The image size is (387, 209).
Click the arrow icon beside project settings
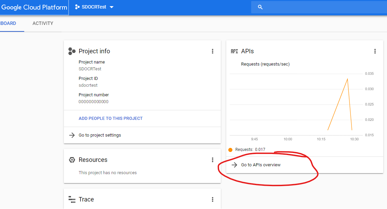[x=72, y=135]
